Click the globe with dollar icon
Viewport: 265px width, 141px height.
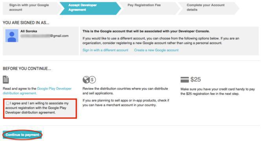tap(89, 80)
